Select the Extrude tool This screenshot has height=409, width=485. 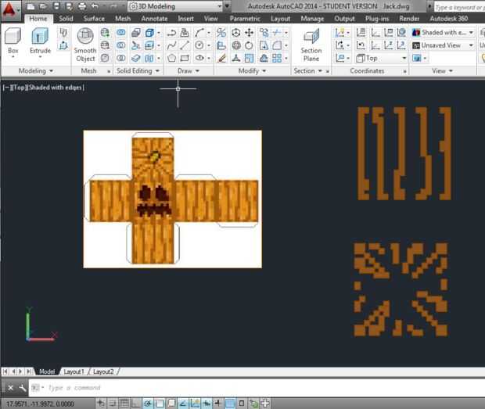pos(40,41)
